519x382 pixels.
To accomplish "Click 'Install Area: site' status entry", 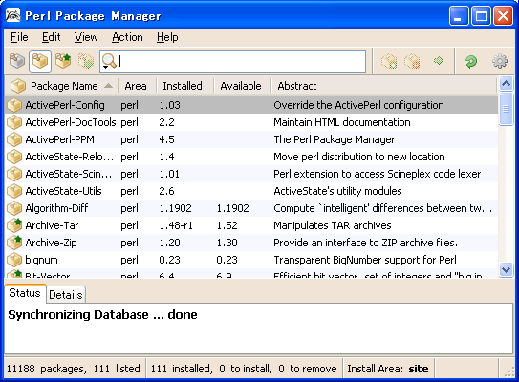I will [388, 369].
